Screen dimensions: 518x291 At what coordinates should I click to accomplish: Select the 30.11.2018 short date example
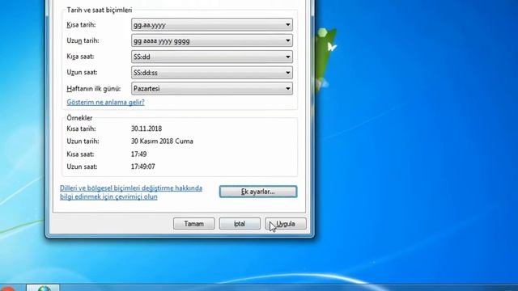coord(146,129)
